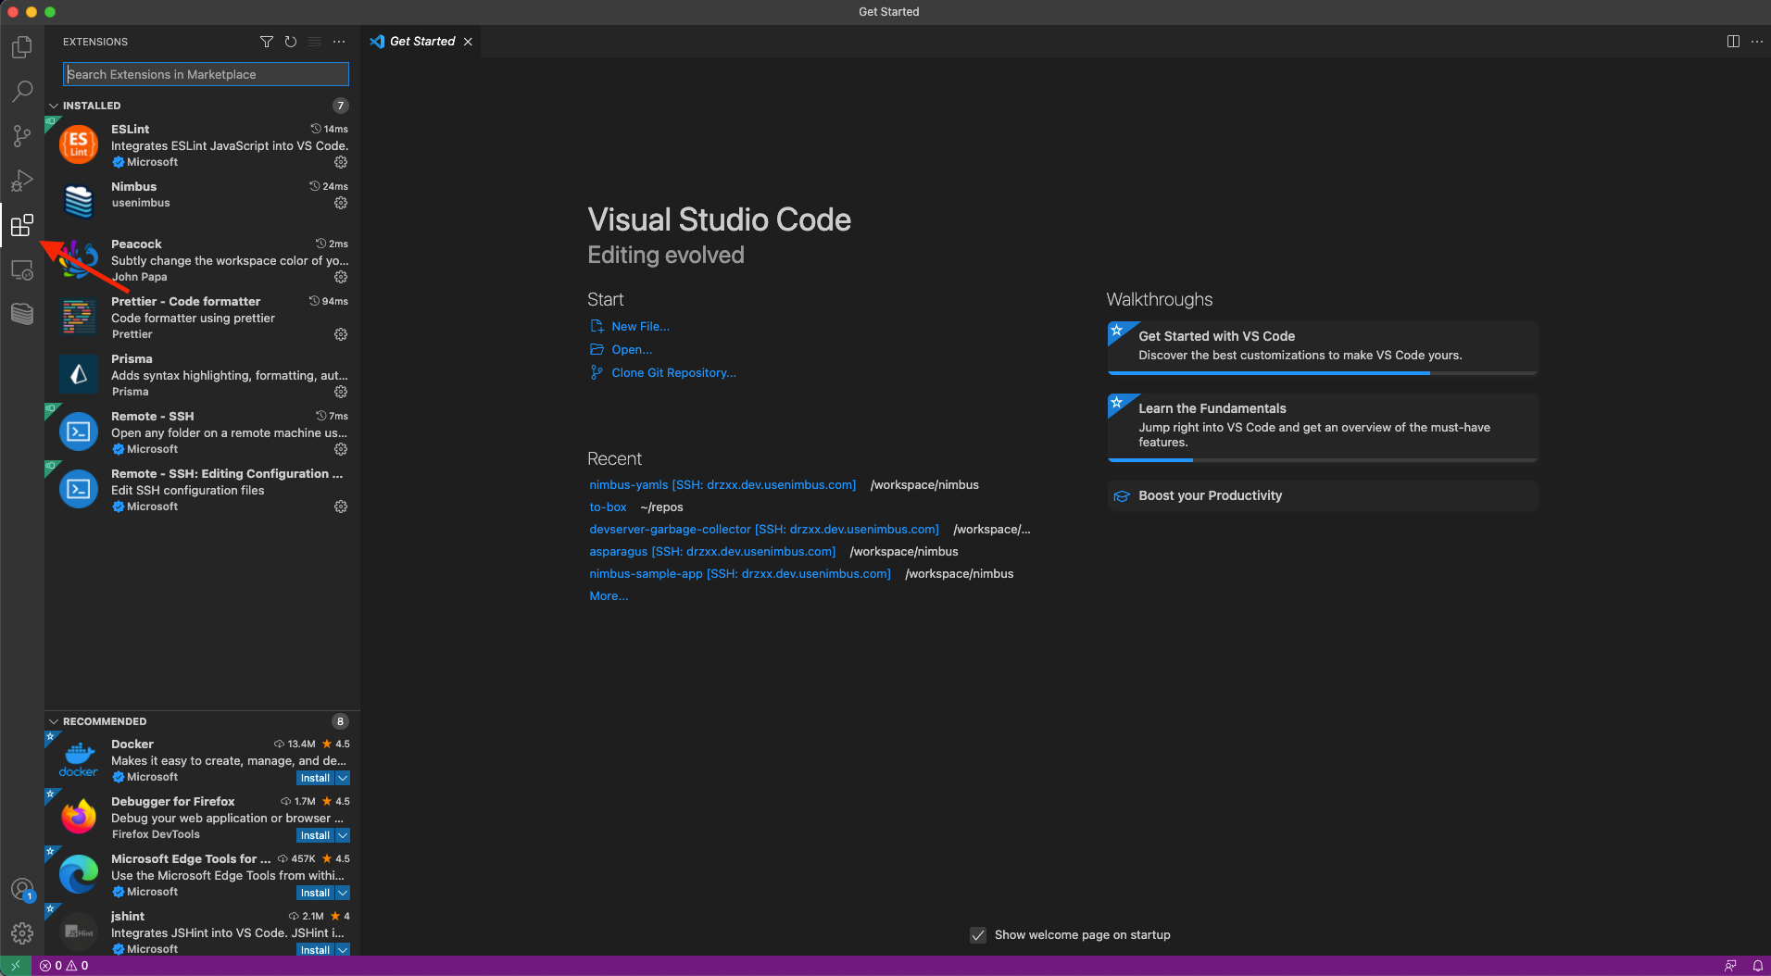Click Clone Git Repository link
This screenshot has height=976, width=1771.
click(x=673, y=373)
